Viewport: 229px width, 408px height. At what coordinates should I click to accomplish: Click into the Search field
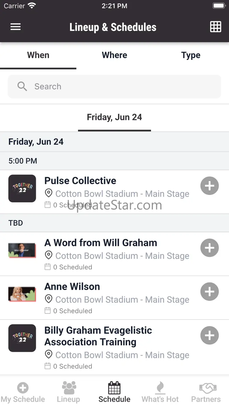coord(114,86)
